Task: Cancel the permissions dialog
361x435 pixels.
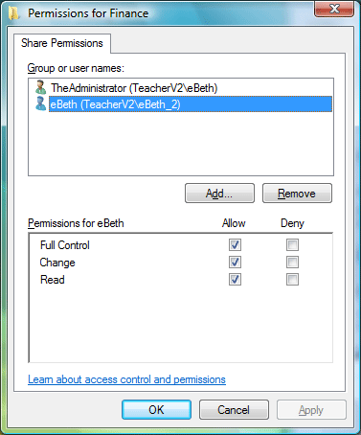Action: click(234, 410)
